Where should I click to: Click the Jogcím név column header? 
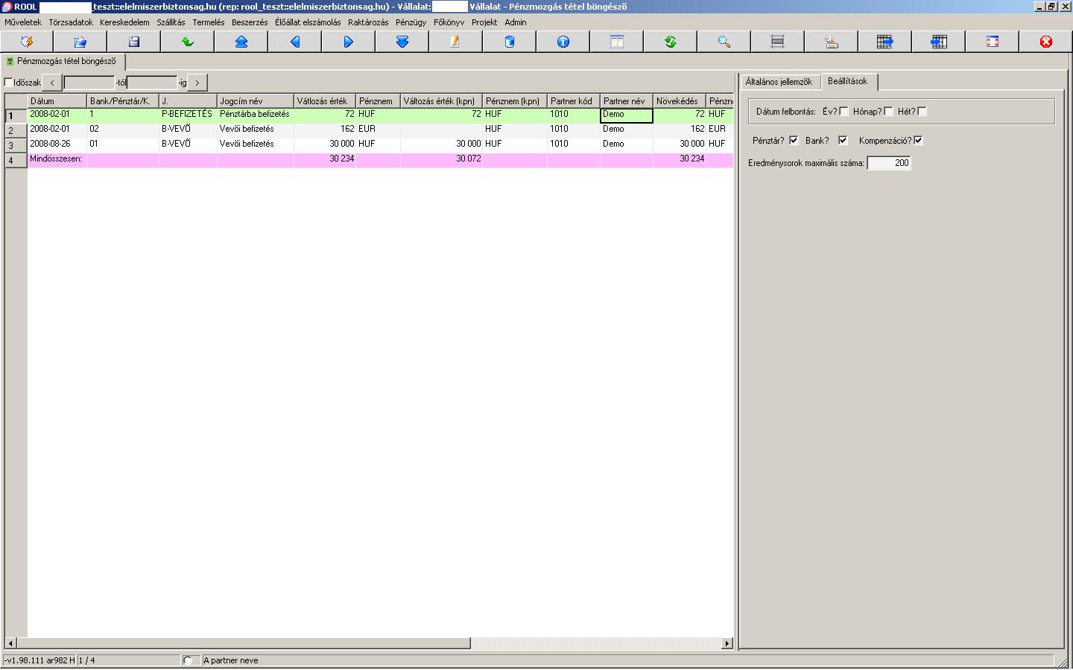[x=256, y=101]
